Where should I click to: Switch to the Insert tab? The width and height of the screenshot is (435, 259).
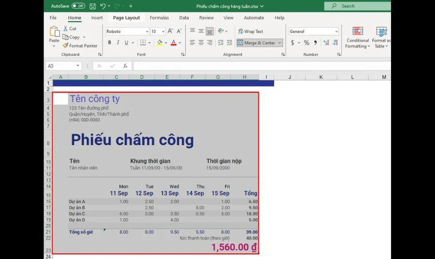[97, 18]
